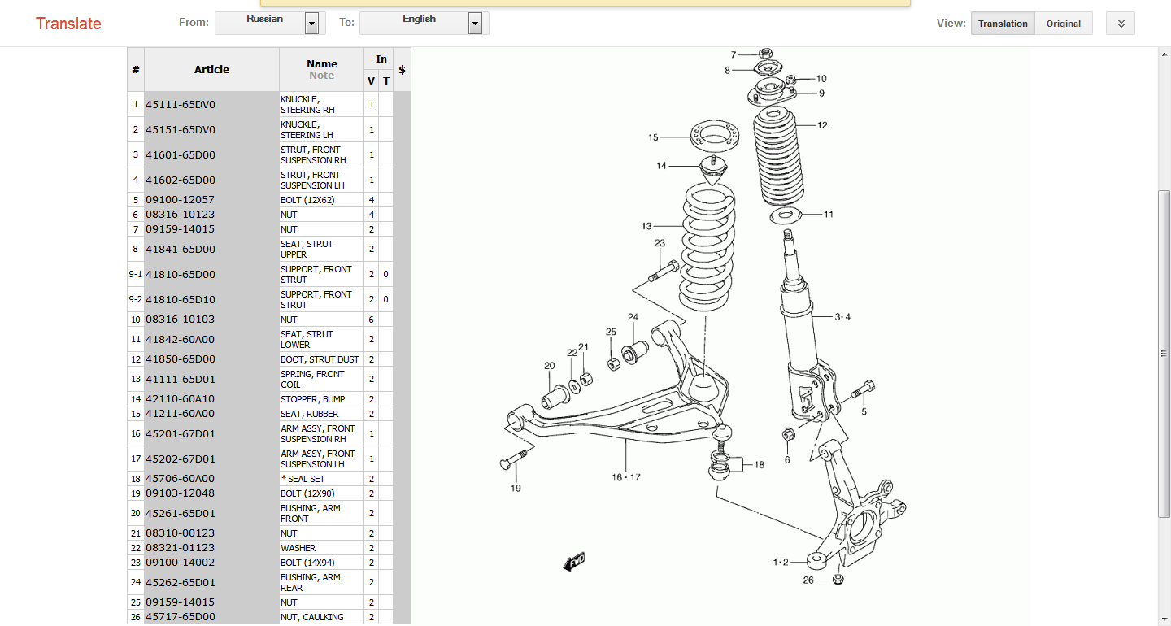Click the BUSHING, ARM REAR name cell

pos(321,582)
